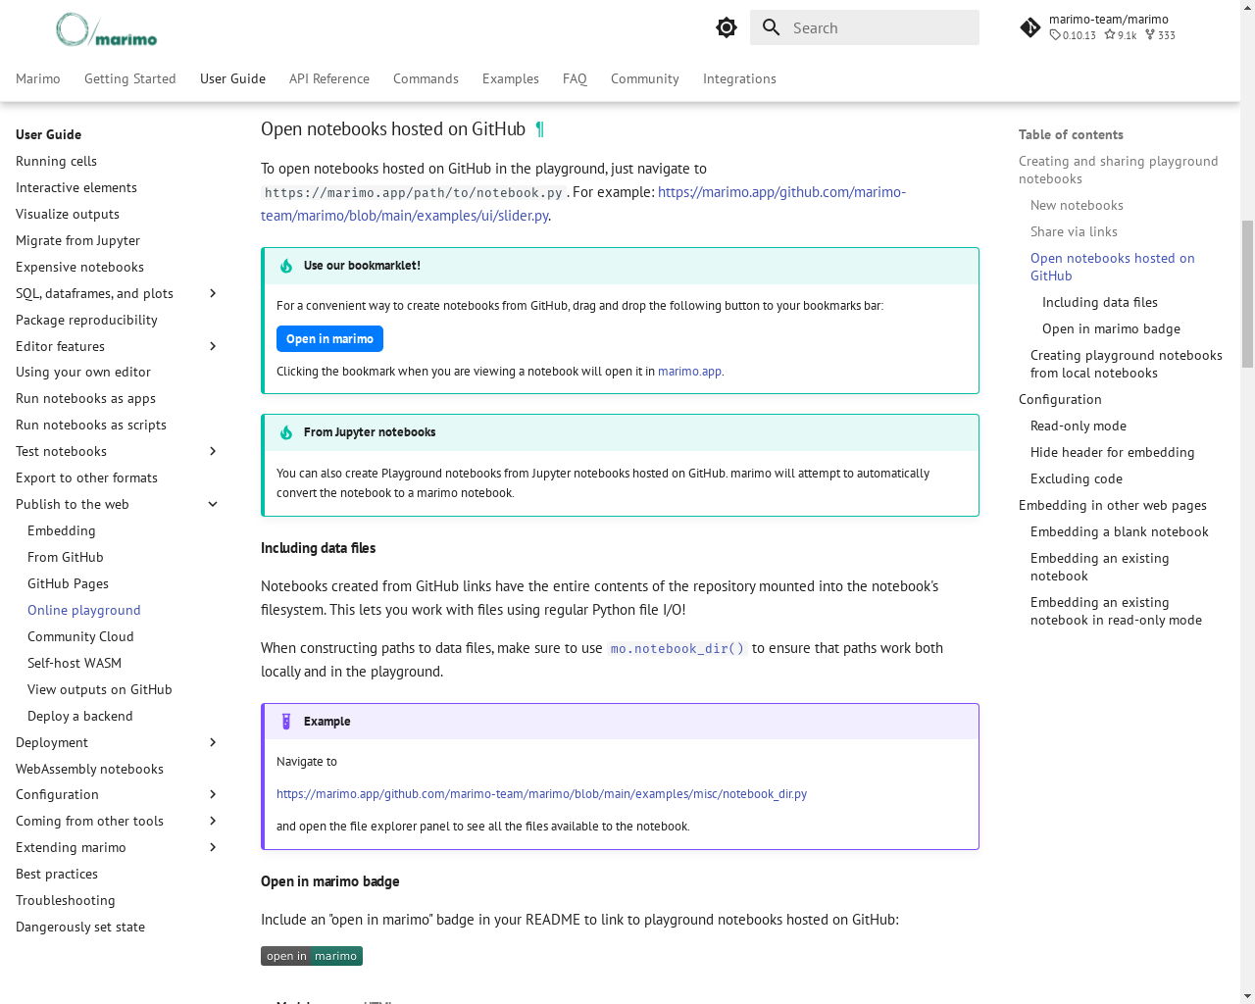Click the git repository diamond icon
The image size is (1255, 1004).
pyautogui.click(x=1030, y=27)
